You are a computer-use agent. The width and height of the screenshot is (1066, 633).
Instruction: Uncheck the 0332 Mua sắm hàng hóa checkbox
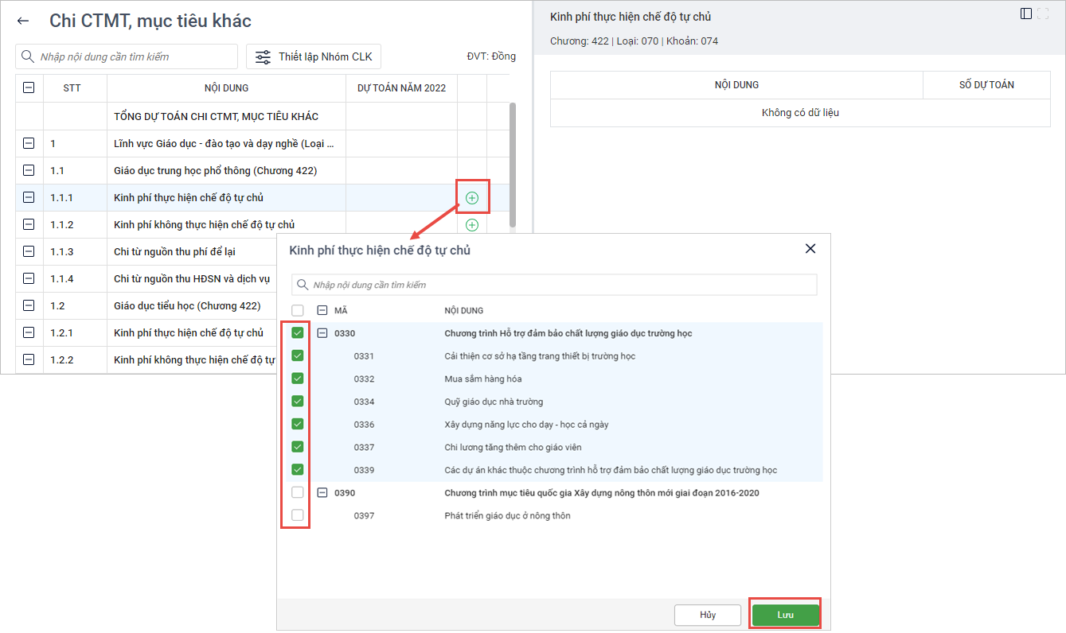pyautogui.click(x=298, y=379)
